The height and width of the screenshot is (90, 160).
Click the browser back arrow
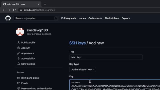pos(4,10)
